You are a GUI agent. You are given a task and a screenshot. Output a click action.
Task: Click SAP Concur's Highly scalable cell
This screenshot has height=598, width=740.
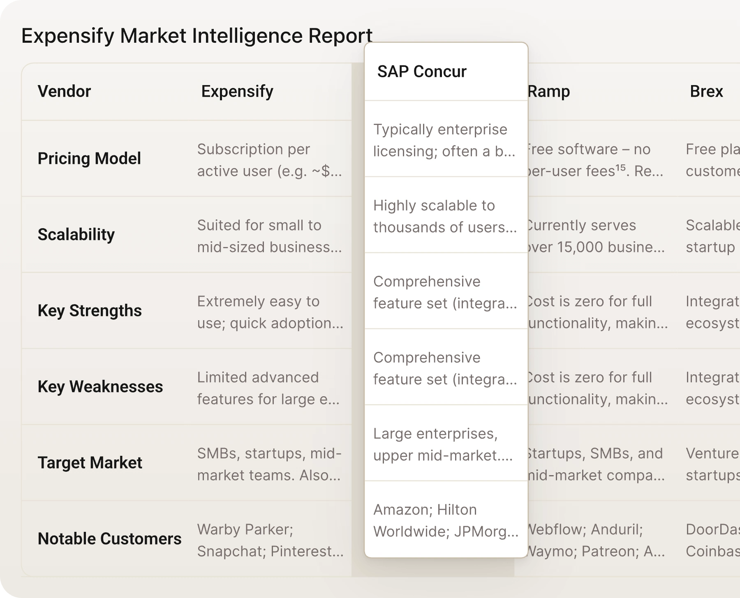(x=444, y=216)
